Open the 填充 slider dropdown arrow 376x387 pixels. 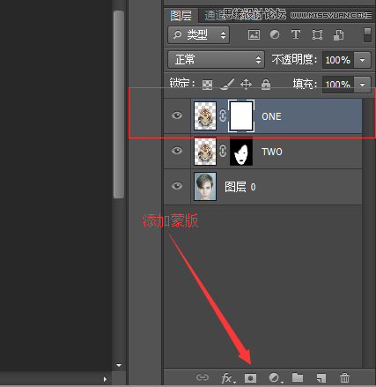[x=363, y=85]
